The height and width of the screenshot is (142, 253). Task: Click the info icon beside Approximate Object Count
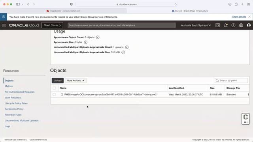tap(98, 37)
